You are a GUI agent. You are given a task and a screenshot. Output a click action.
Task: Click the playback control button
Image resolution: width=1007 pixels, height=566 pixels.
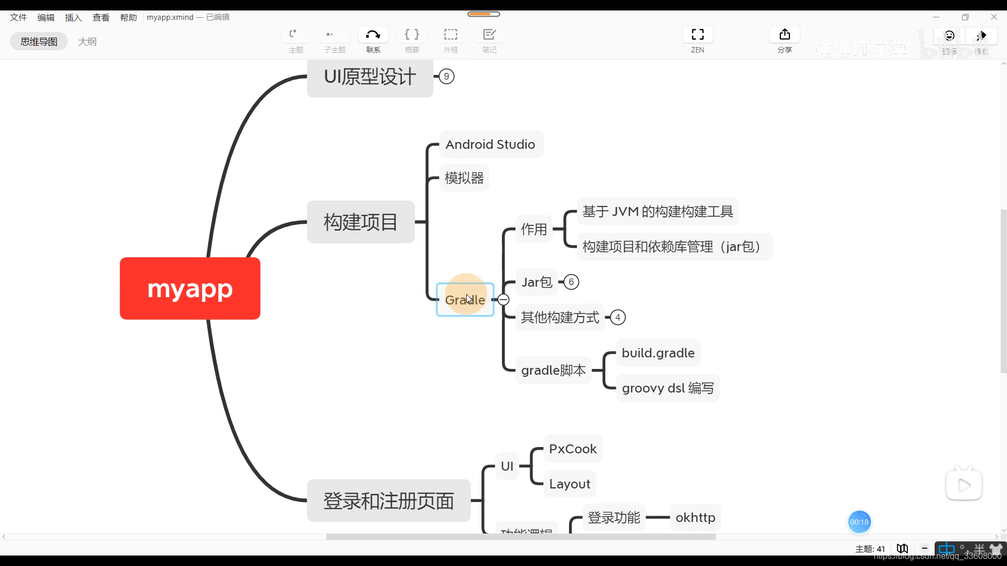point(963,484)
